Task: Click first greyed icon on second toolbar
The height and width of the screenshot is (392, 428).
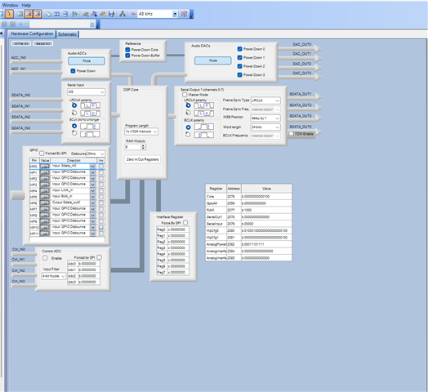Action: point(4,24)
